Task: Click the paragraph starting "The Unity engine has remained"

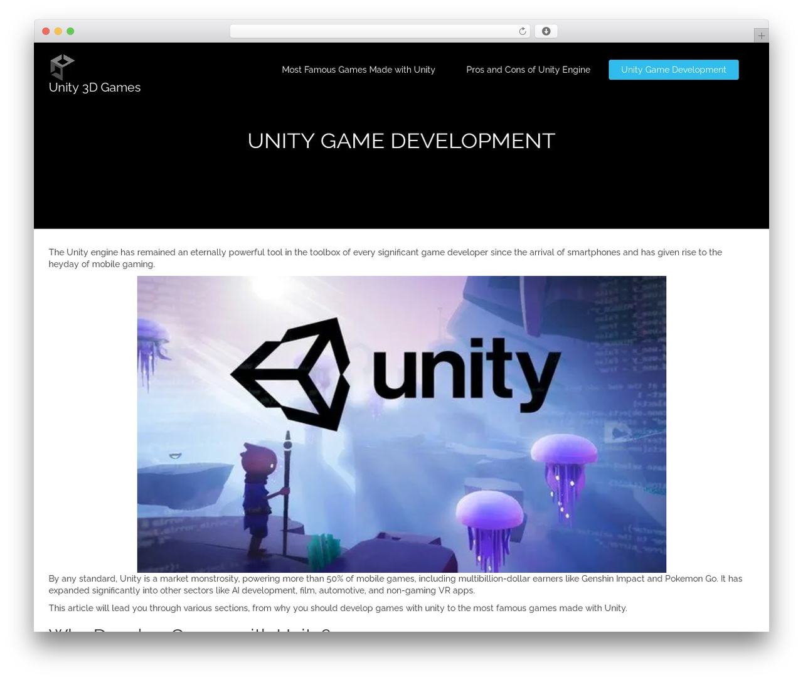Action: click(x=385, y=258)
